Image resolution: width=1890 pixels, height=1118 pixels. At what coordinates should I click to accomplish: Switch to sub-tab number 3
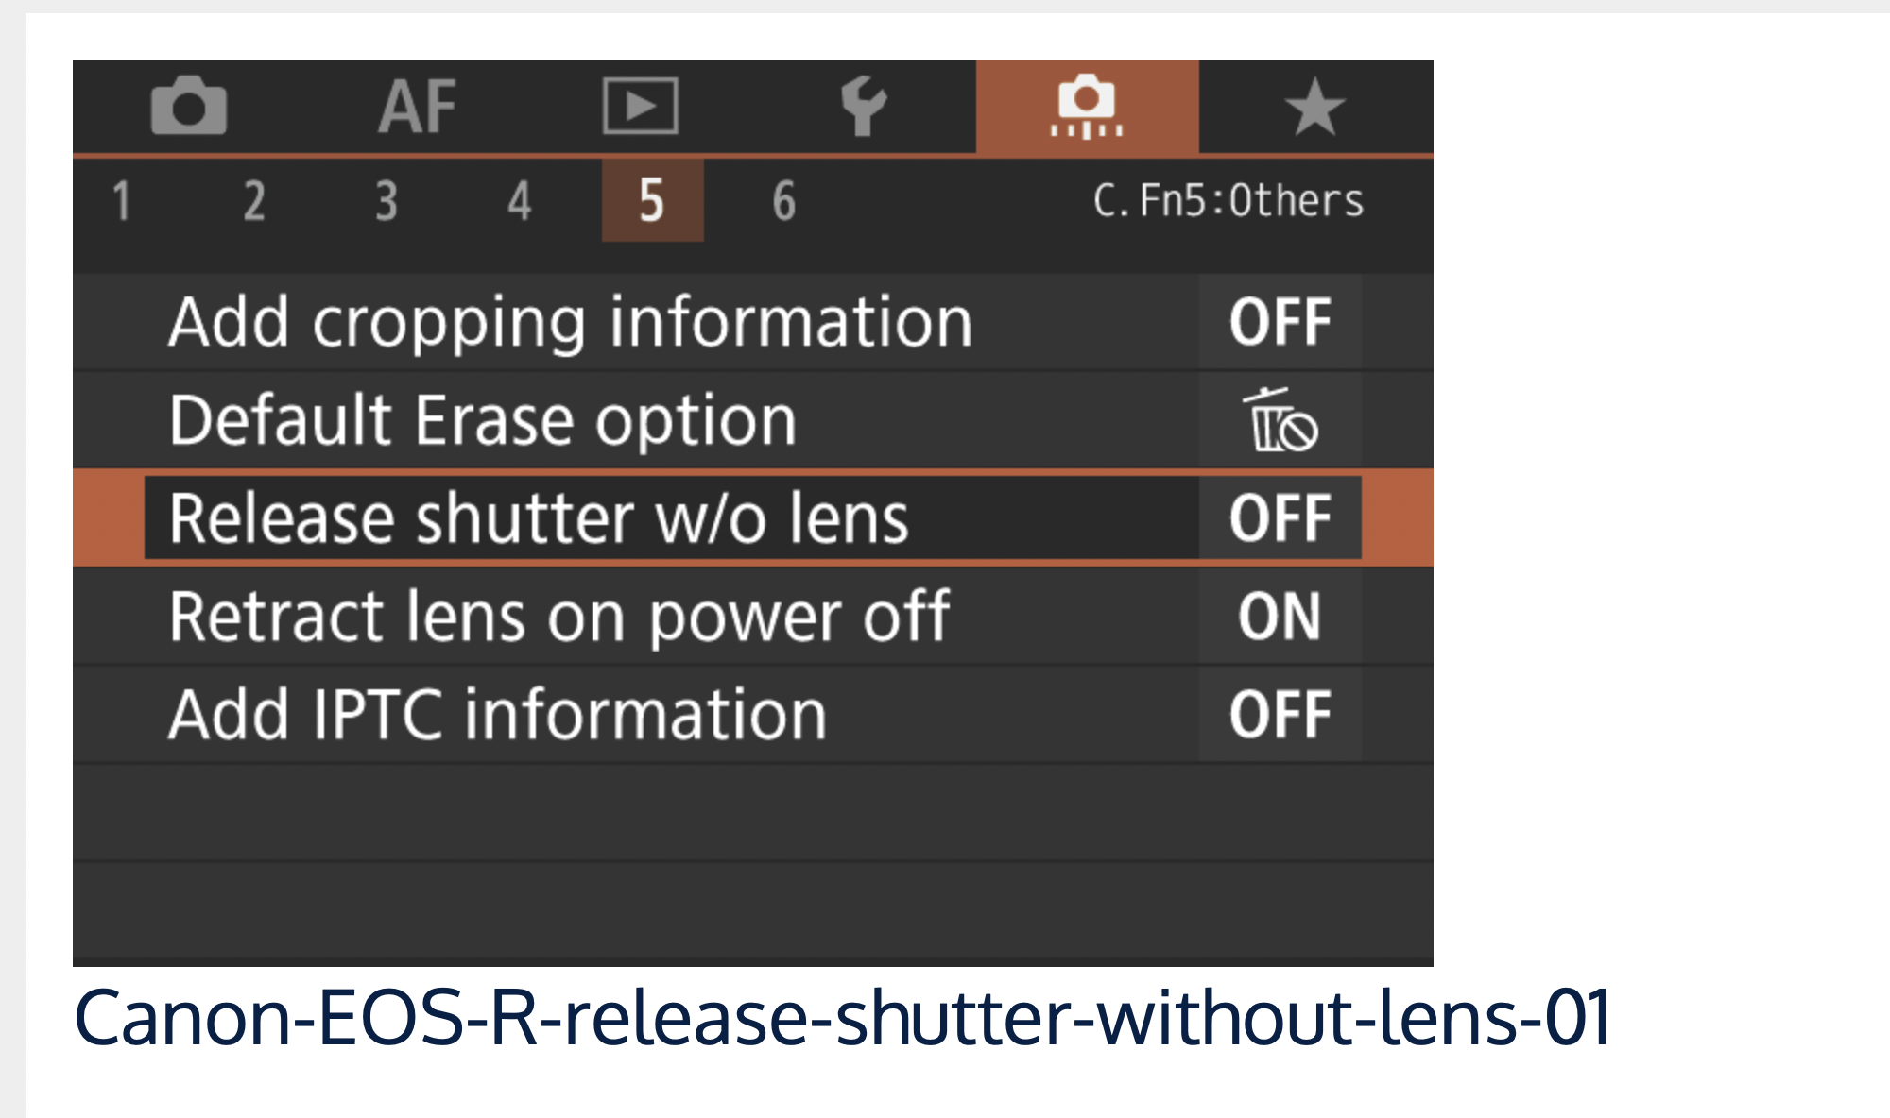[x=387, y=201]
